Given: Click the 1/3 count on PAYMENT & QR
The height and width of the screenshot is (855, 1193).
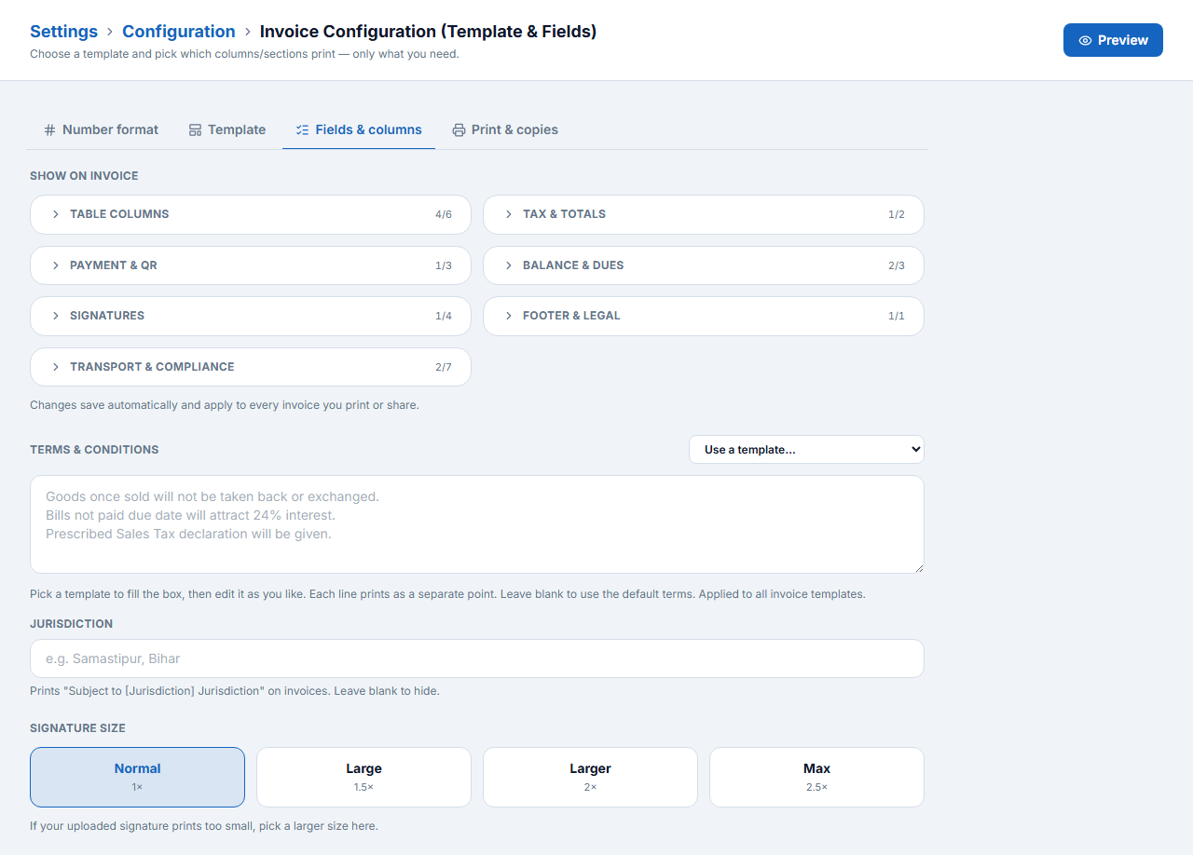Looking at the screenshot, I should click(444, 265).
